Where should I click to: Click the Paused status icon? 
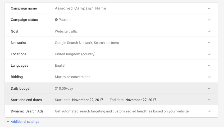(x=56, y=20)
